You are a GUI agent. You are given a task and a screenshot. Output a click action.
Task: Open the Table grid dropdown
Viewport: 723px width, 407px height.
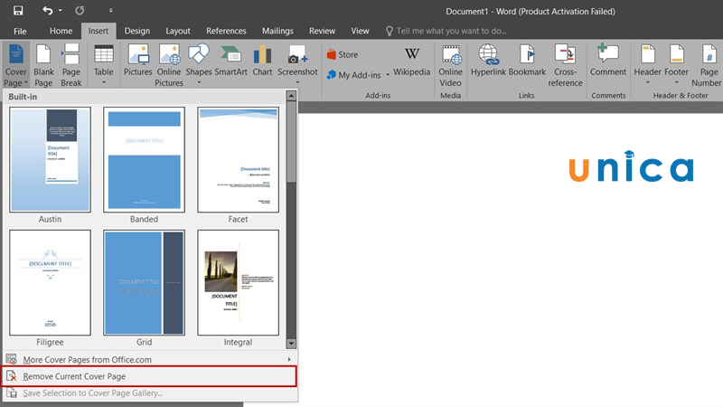(104, 64)
